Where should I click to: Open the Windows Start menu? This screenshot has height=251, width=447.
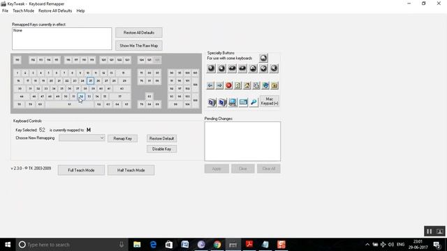click(x=8, y=245)
